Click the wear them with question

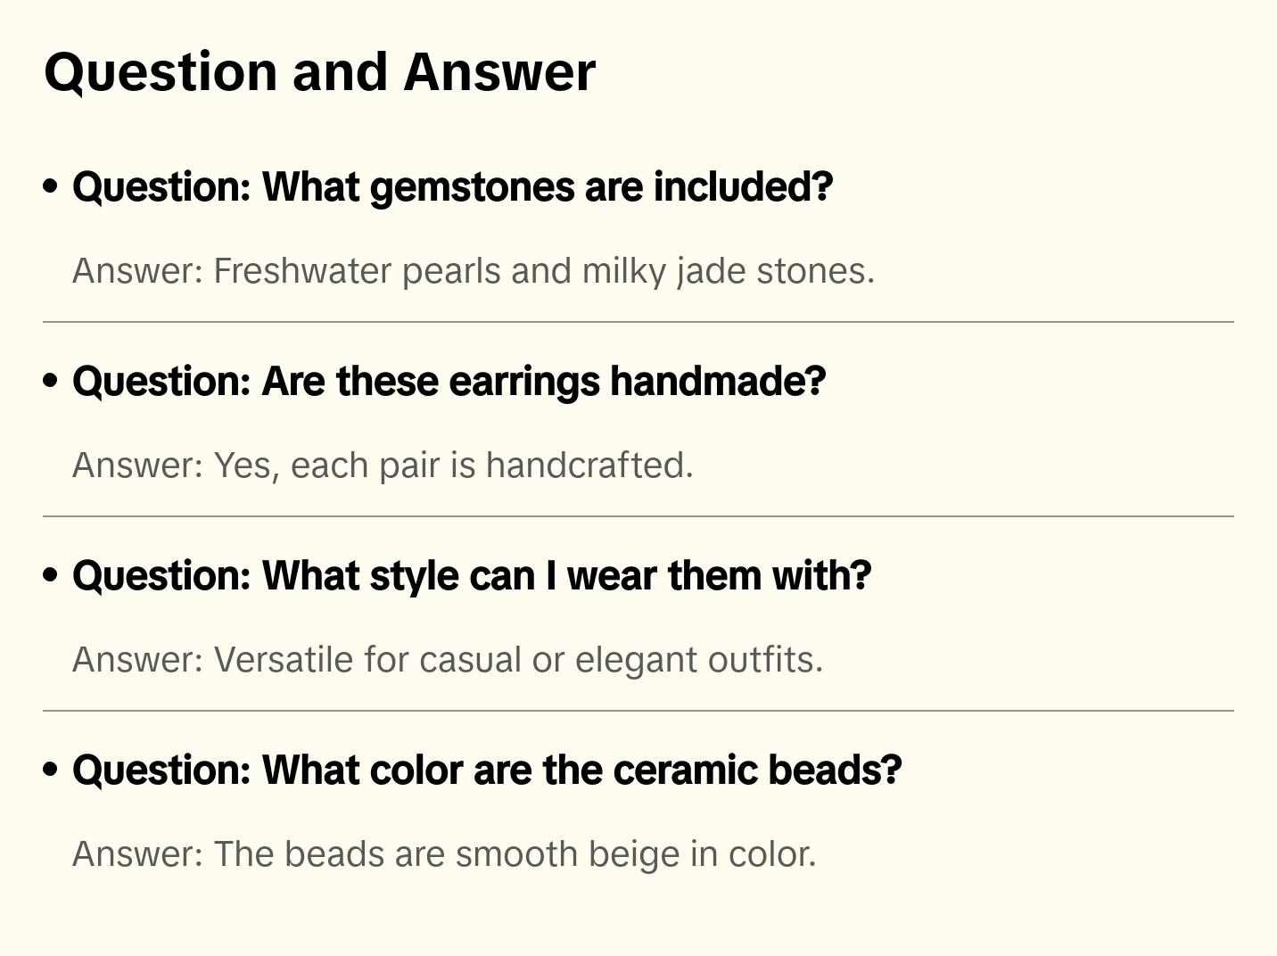[x=471, y=576]
